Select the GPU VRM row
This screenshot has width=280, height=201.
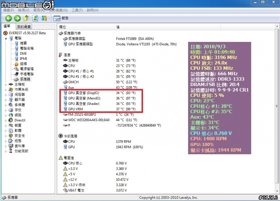[x=99, y=109]
